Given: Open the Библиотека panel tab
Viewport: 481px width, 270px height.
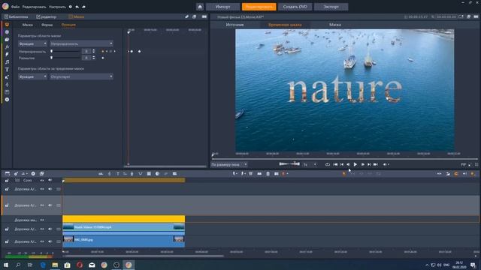Looking at the screenshot, I should click(17, 16).
